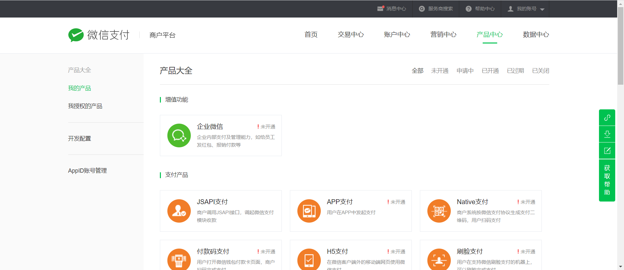Open the 企业微信 product title
Screen dimensions: 624x270
210,127
